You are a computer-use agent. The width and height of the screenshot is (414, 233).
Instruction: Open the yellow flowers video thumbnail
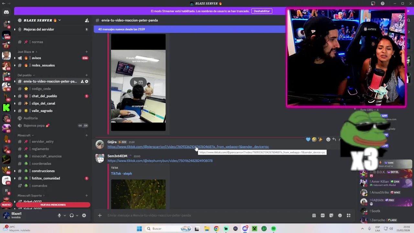[x=138, y=194]
